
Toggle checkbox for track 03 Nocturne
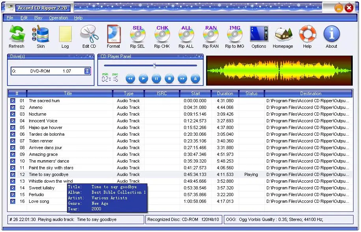pyautogui.click(x=13, y=114)
